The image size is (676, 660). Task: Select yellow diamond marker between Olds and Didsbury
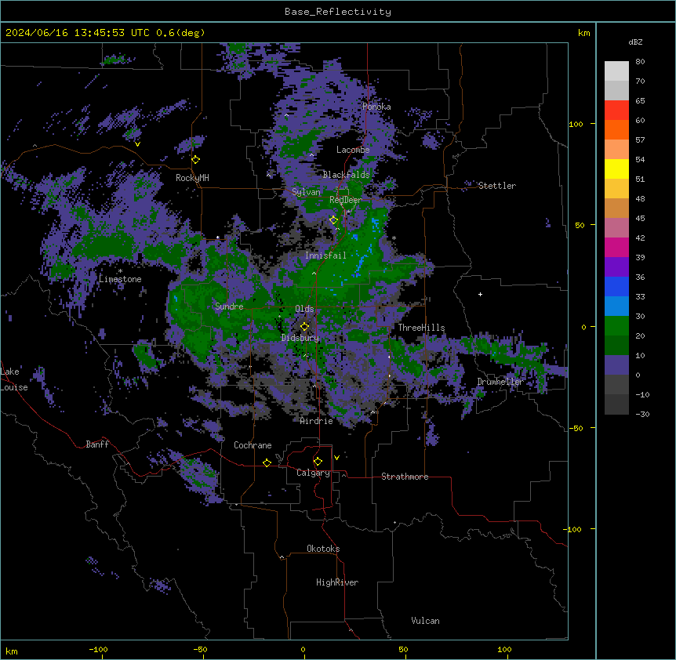click(304, 327)
